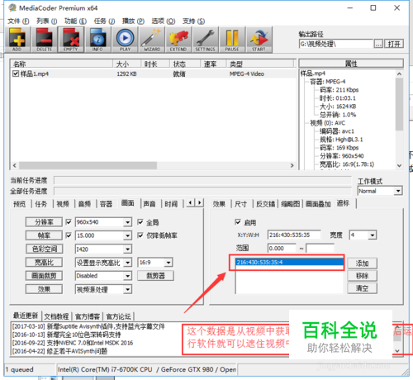Toggle the 启用 delogo checkbox

point(238,221)
